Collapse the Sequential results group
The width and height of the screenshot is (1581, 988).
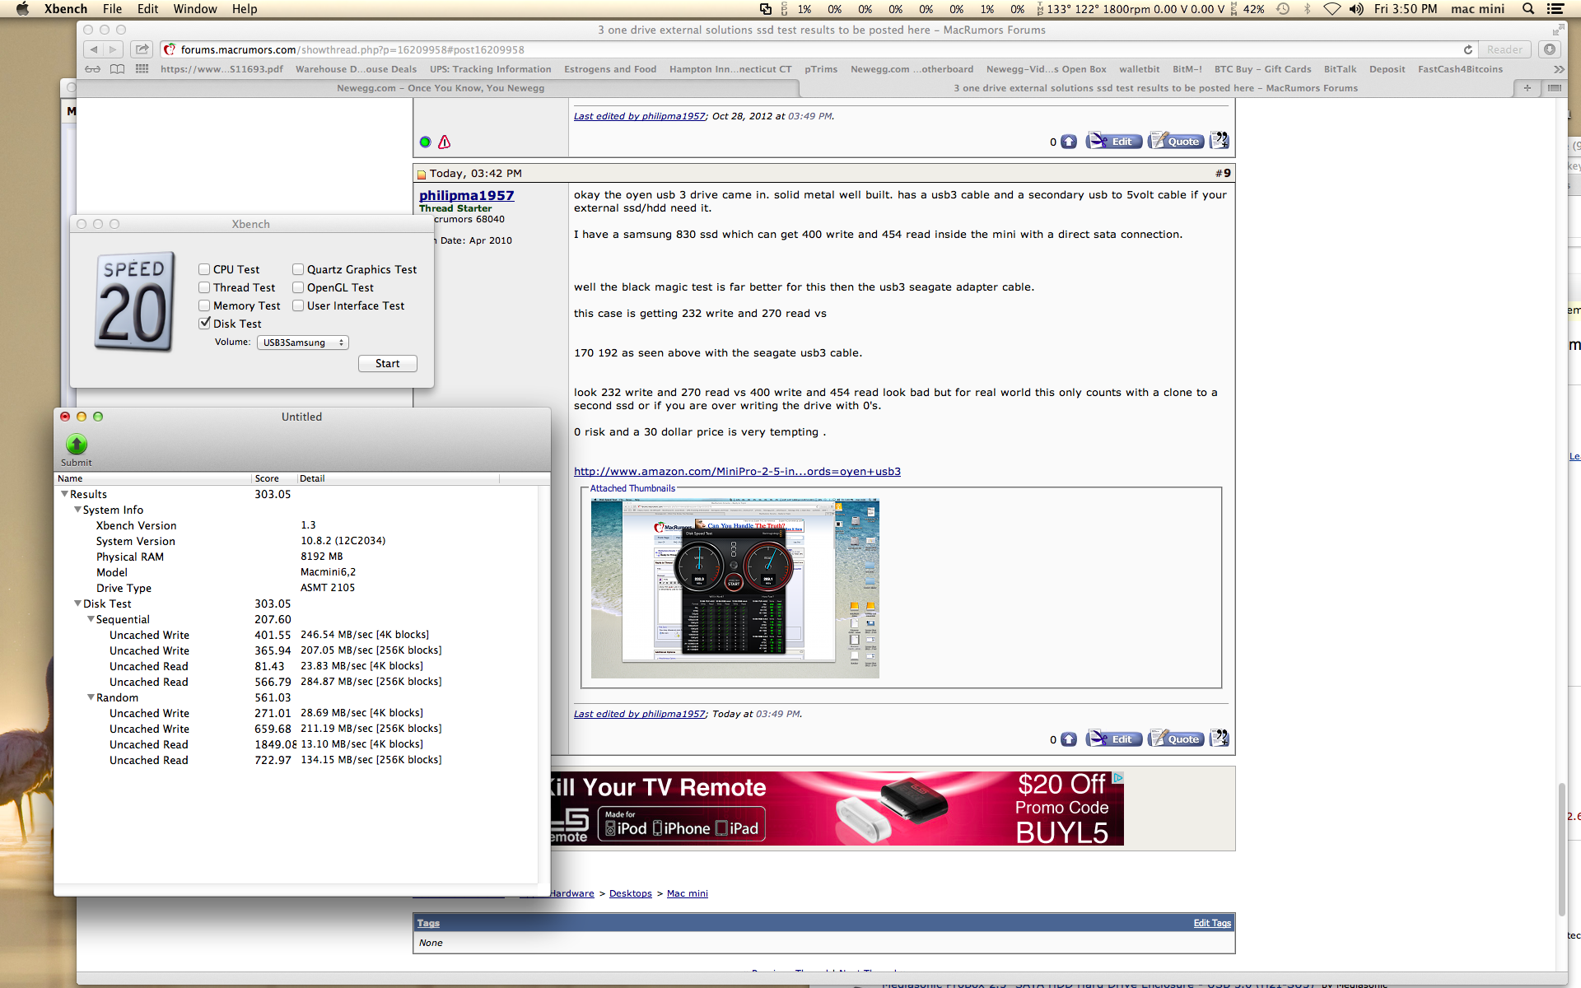[x=91, y=619]
